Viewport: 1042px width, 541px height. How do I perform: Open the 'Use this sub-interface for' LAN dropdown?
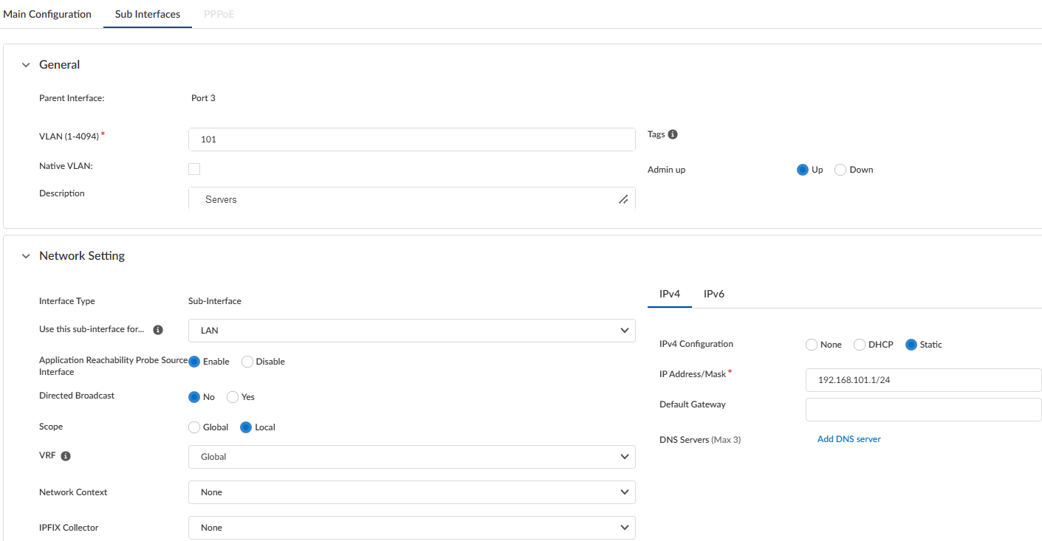click(411, 331)
